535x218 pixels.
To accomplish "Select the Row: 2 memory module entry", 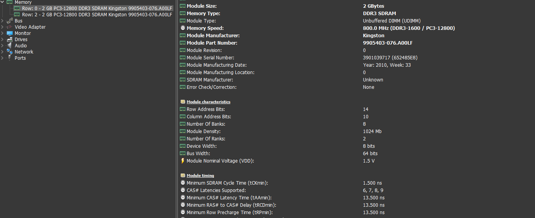I will click(x=93, y=14).
